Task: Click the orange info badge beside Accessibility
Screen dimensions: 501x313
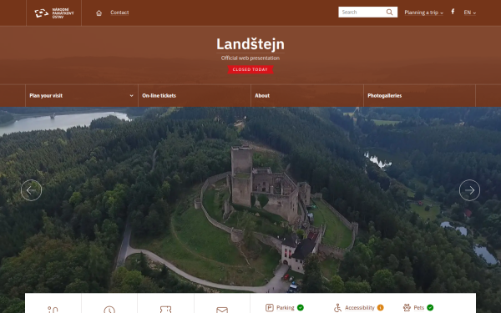Action: [x=380, y=307]
